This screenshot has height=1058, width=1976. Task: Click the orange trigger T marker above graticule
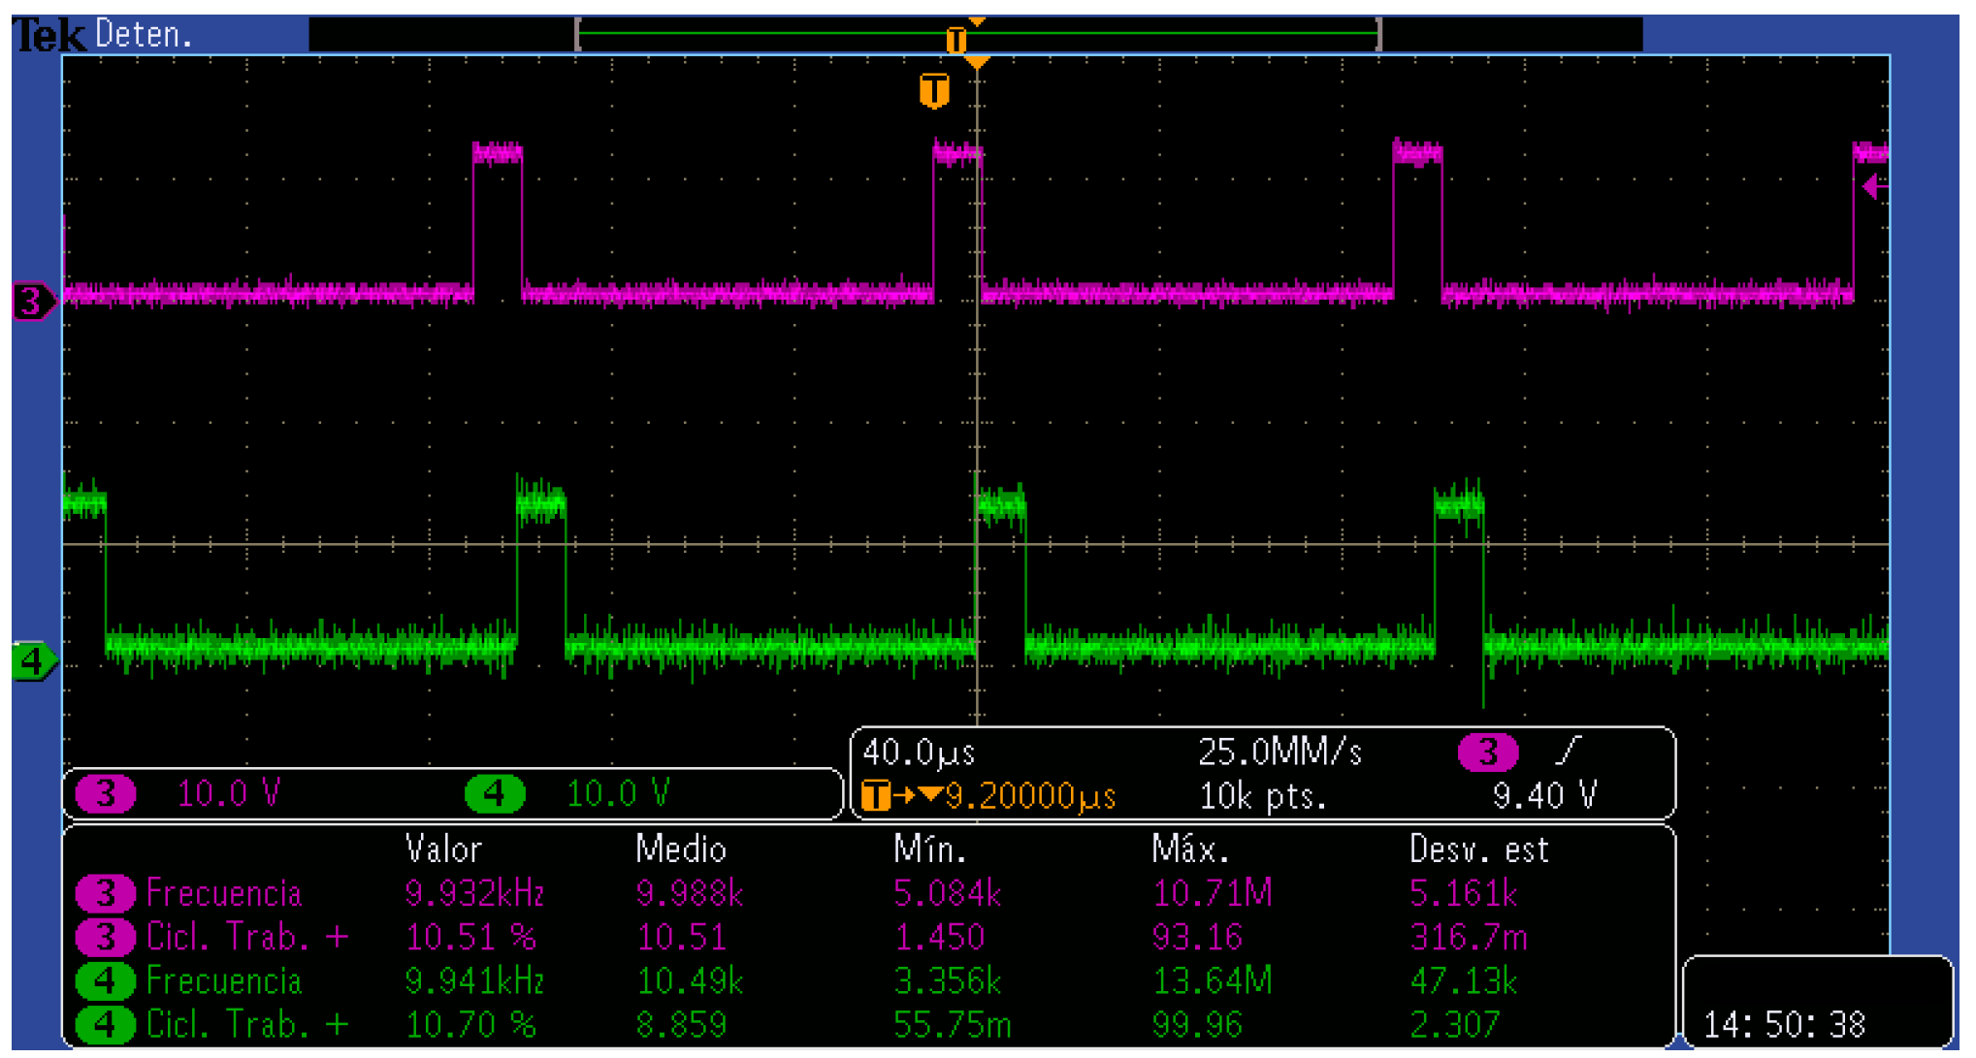tap(935, 90)
